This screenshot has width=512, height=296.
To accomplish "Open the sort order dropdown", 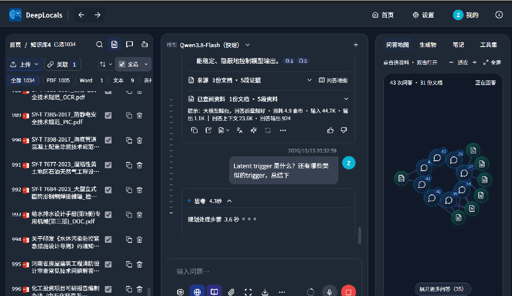I will (x=106, y=65).
